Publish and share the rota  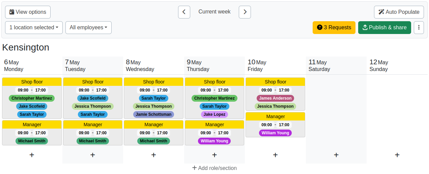(384, 28)
